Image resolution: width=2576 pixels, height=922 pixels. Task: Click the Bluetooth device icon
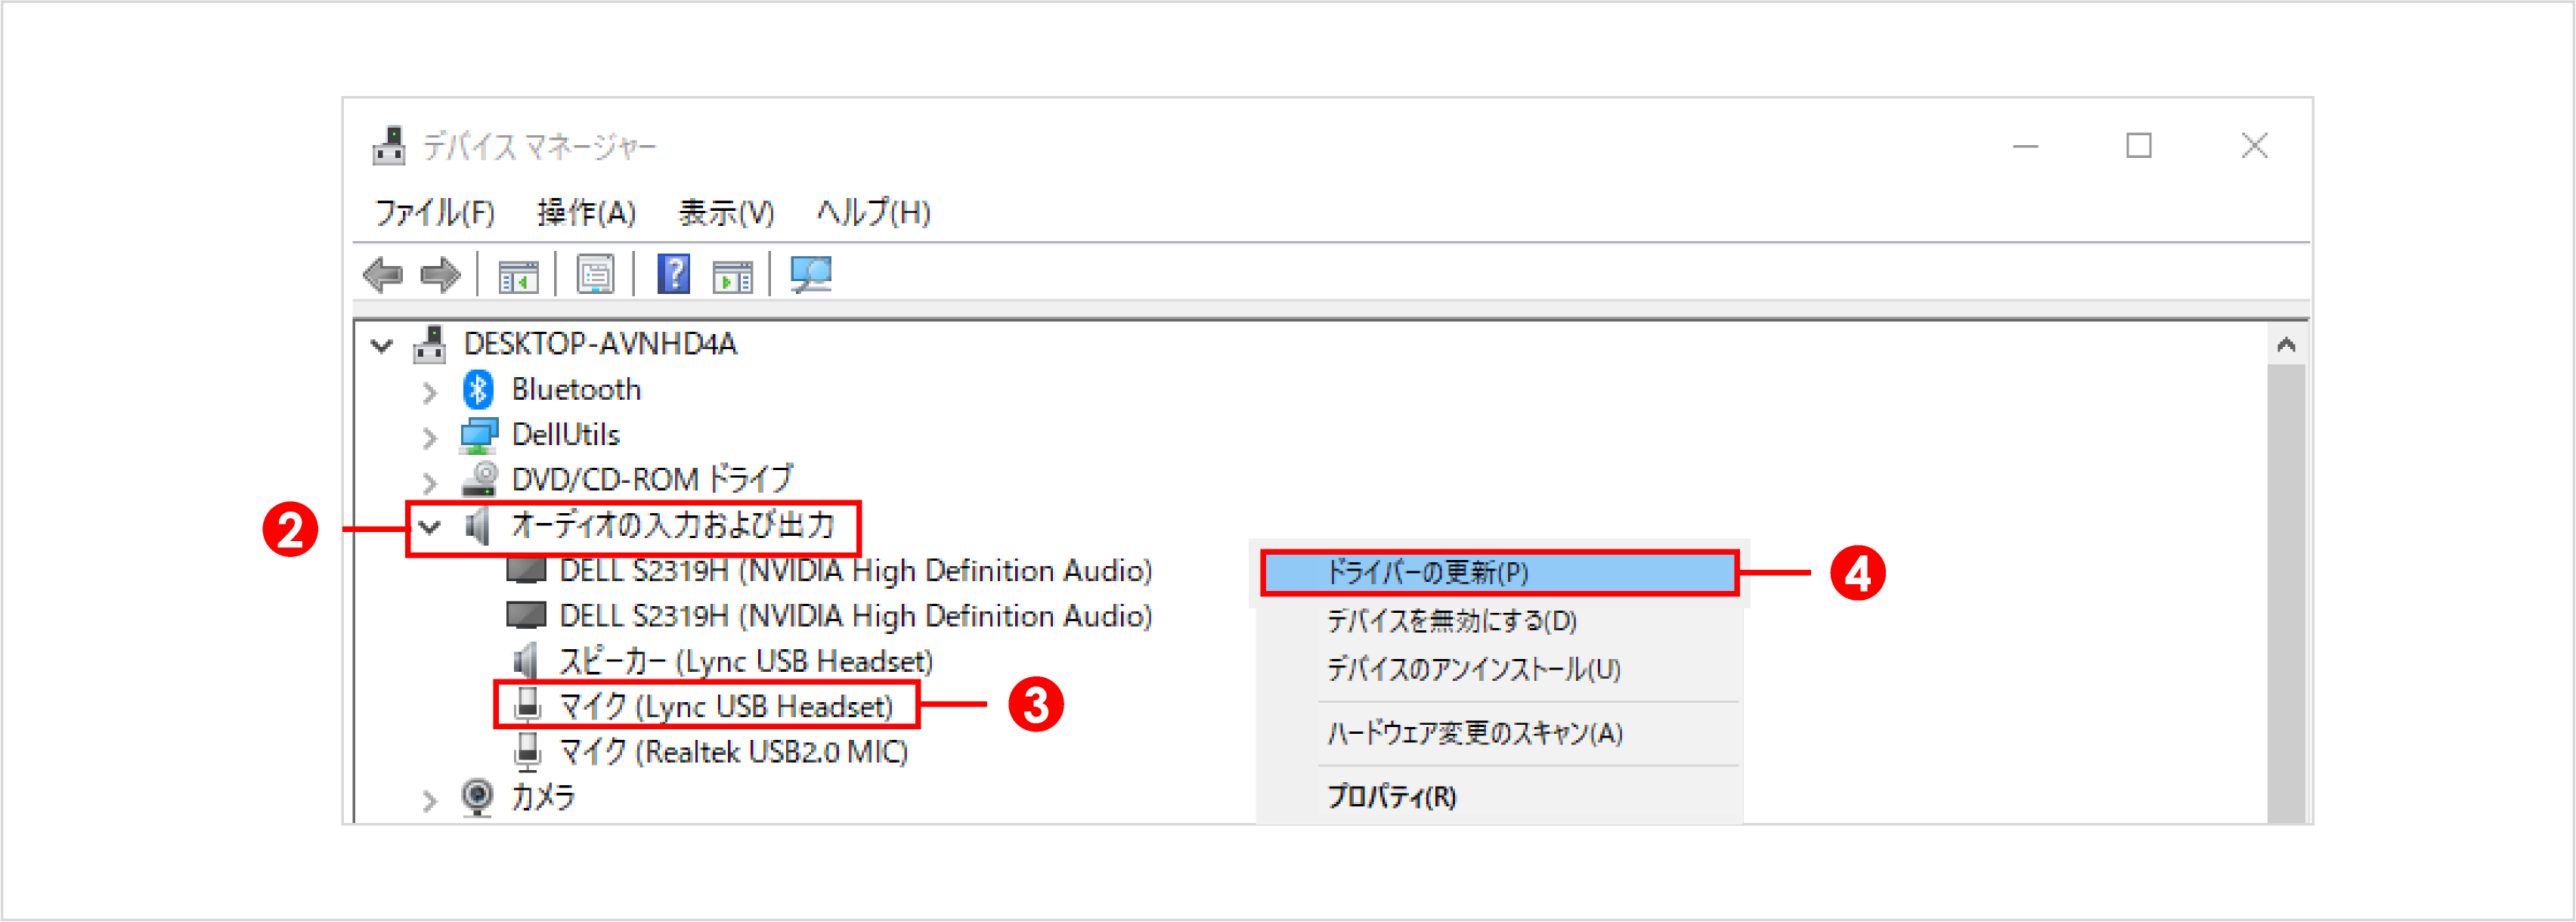[477, 390]
